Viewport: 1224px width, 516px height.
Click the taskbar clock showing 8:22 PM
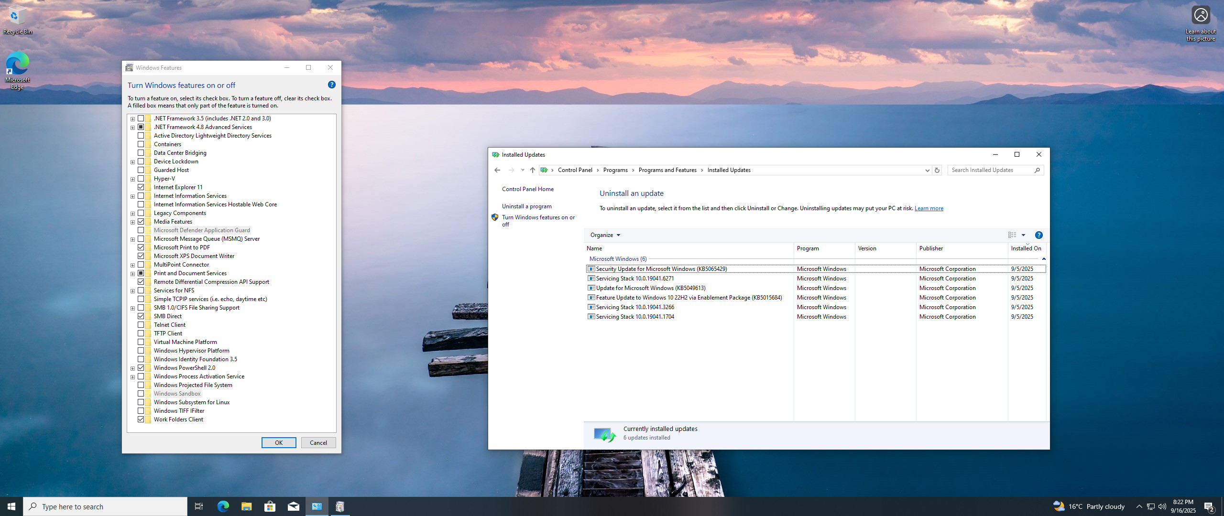point(1183,506)
